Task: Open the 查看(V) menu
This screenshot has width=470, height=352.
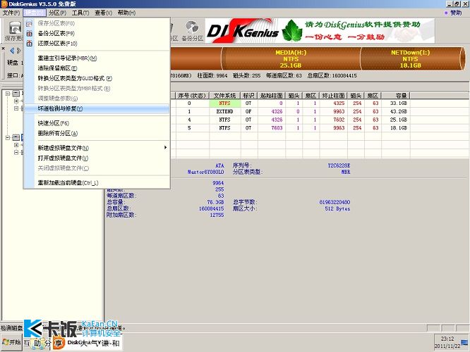Action: 104,13
